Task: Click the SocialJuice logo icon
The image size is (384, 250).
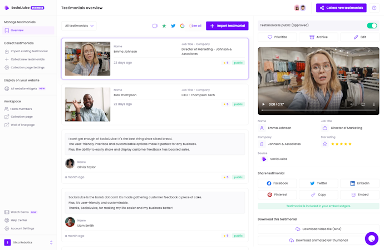Action: pos(7,8)
